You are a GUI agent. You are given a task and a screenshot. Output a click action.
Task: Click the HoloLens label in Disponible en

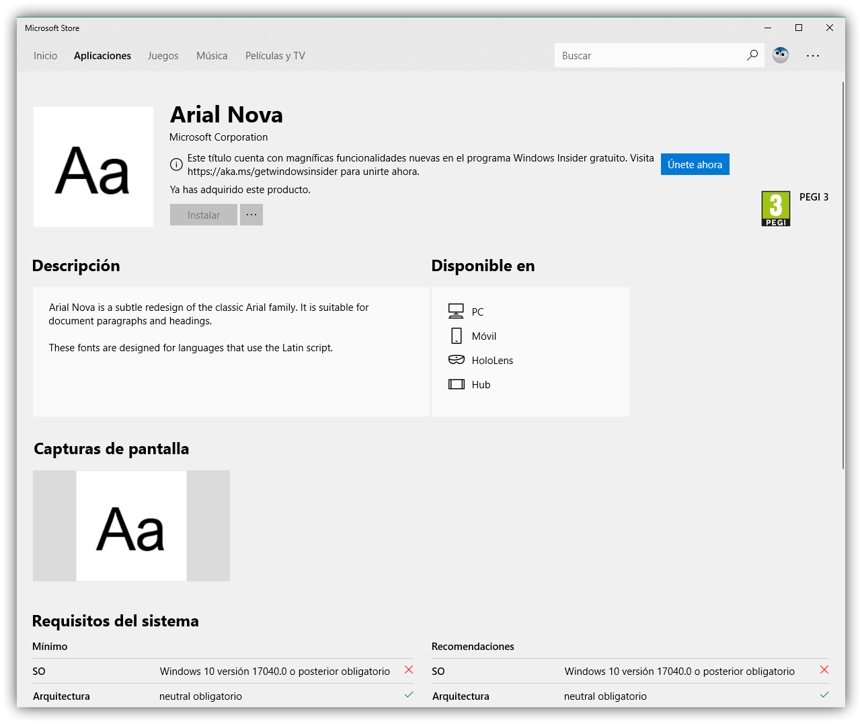pos(492,361)
